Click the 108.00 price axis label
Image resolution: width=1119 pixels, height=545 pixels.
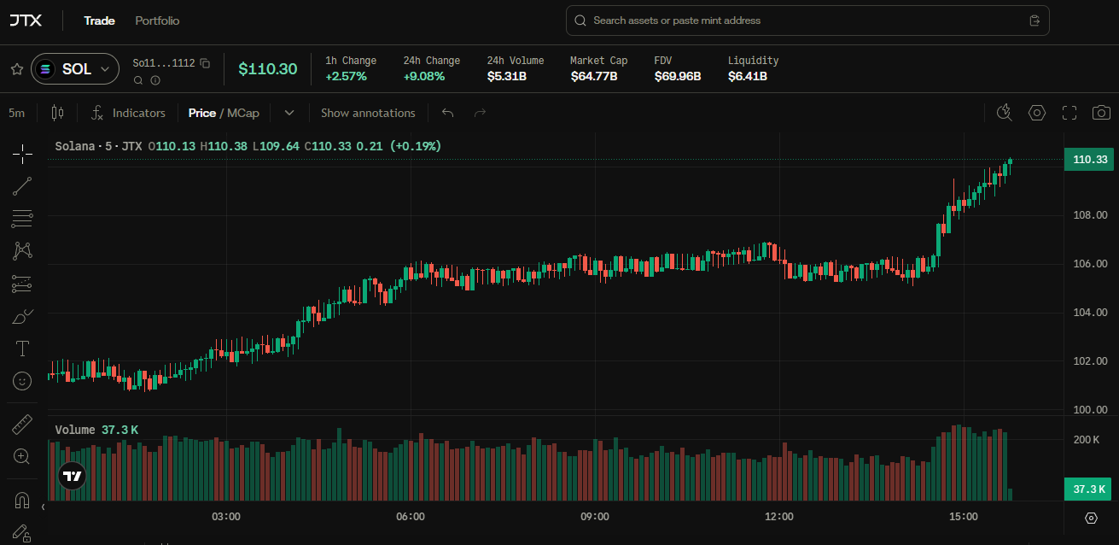pos(1089,214)
